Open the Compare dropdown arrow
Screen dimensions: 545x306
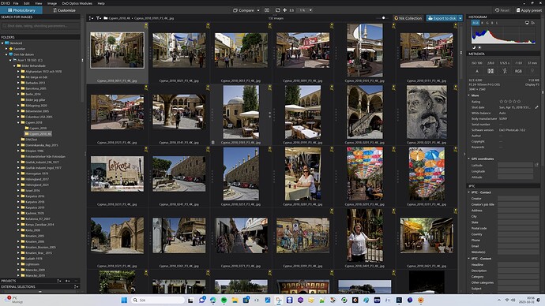(258, 10)
